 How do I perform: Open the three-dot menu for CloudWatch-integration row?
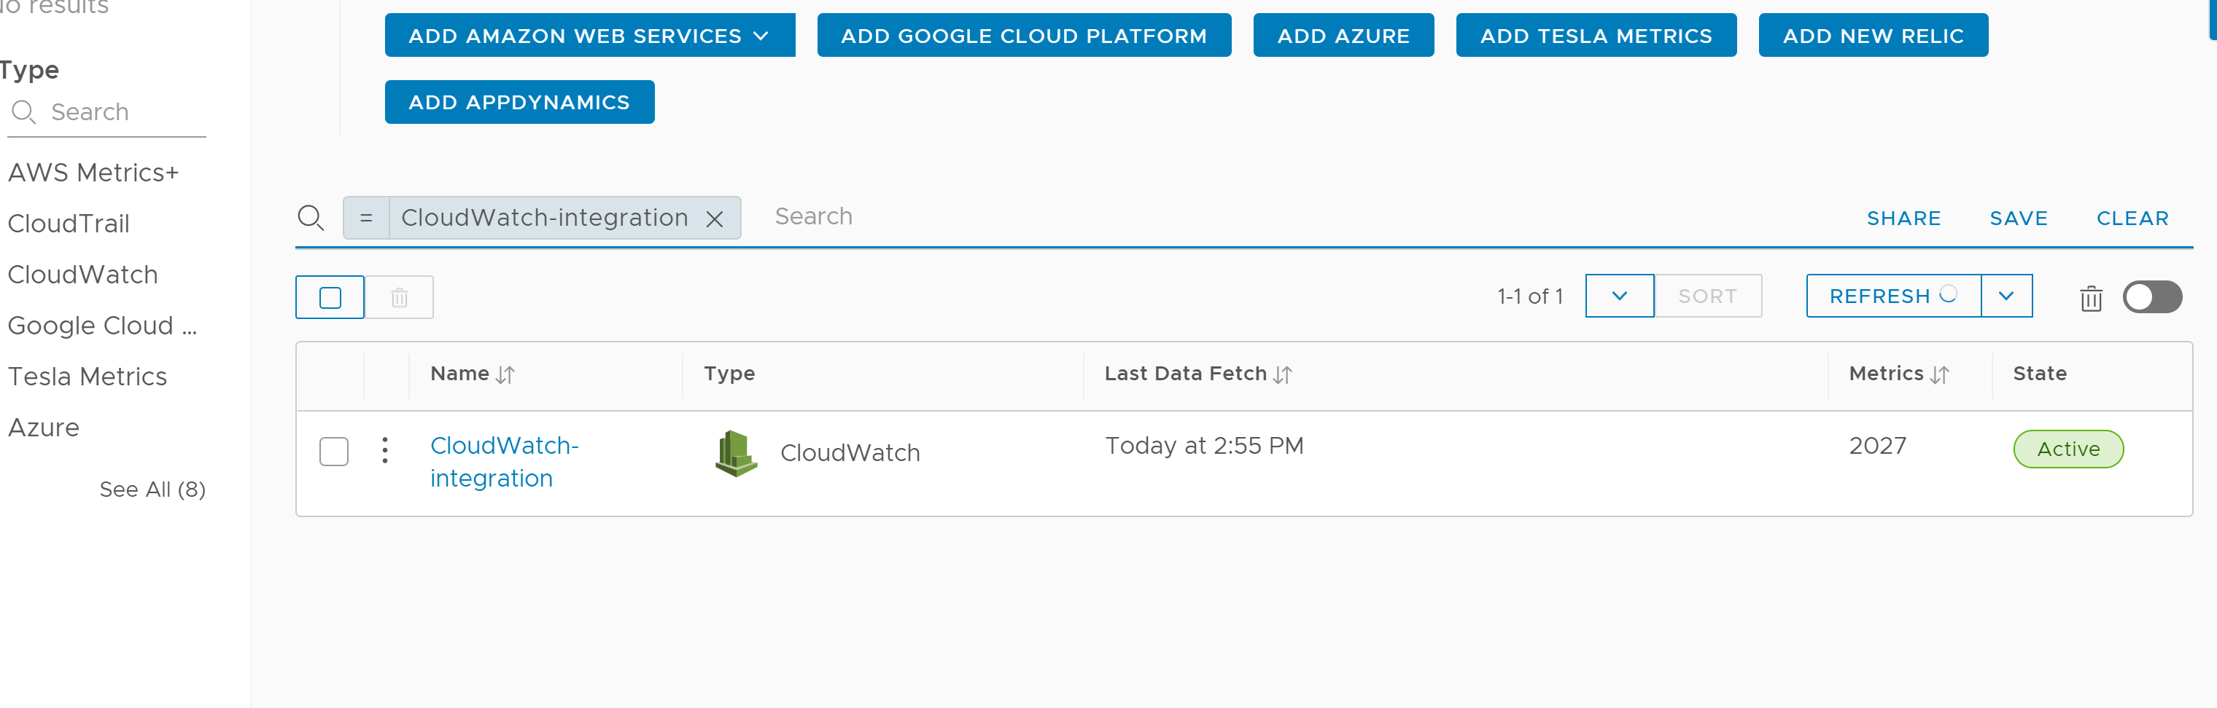385,450
